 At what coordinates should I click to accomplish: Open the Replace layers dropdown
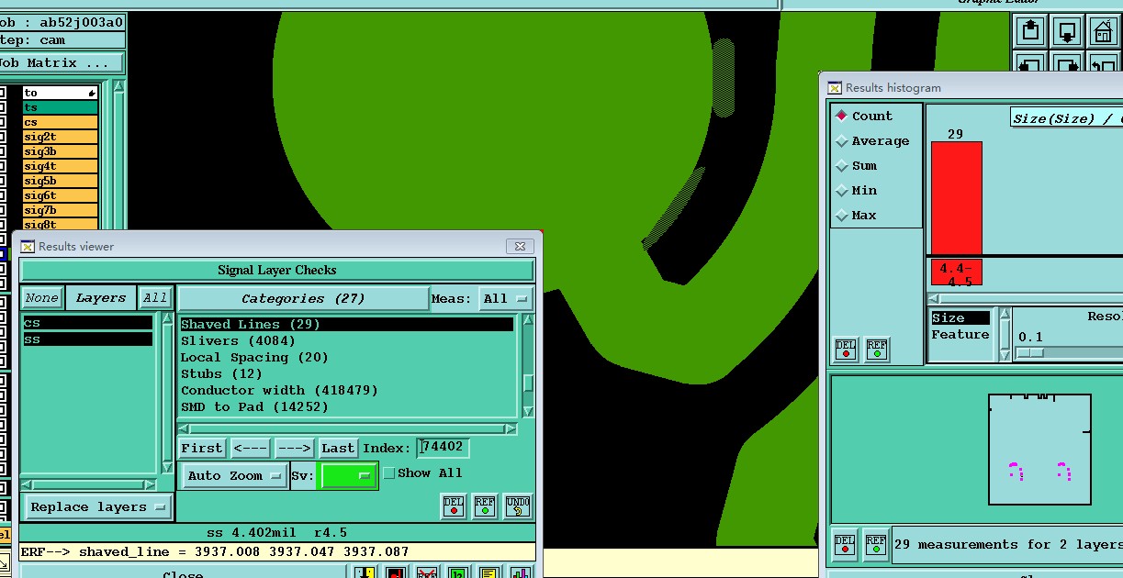(97, 507)
